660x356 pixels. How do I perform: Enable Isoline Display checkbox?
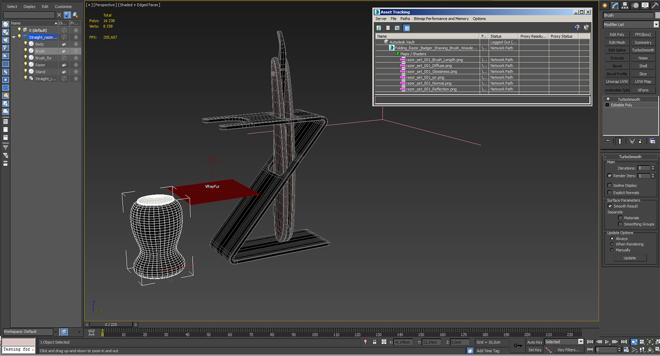(x=610, y=185)
